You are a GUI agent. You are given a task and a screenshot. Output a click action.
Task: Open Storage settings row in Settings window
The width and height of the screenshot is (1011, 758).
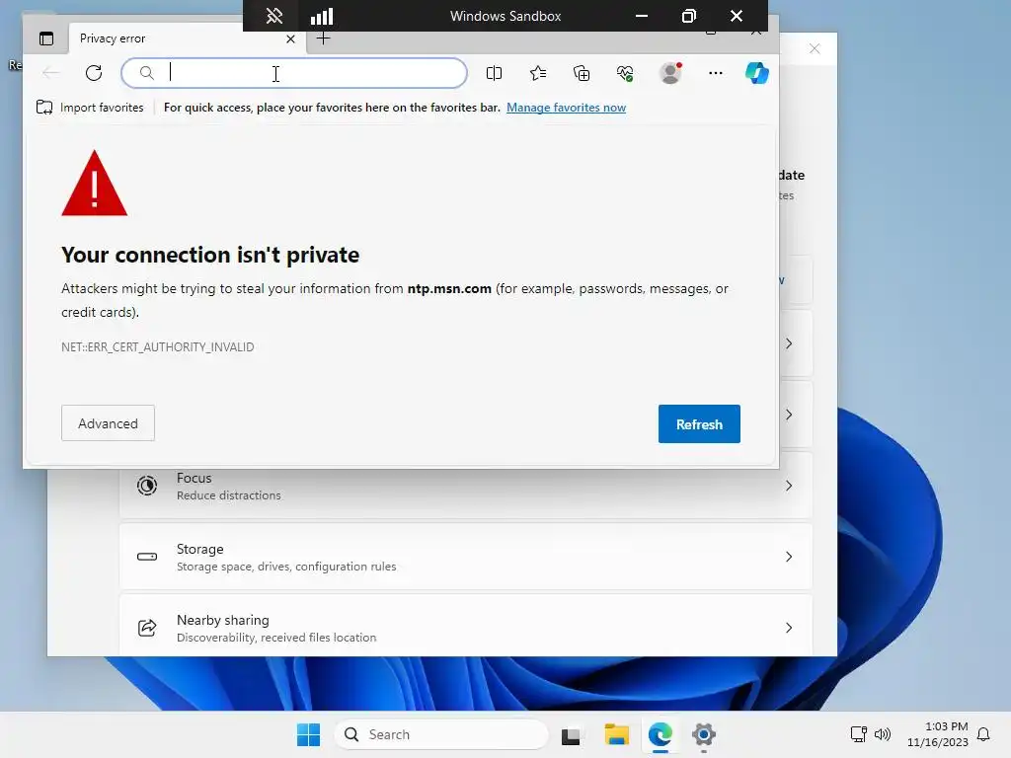[x=466, y=557]
